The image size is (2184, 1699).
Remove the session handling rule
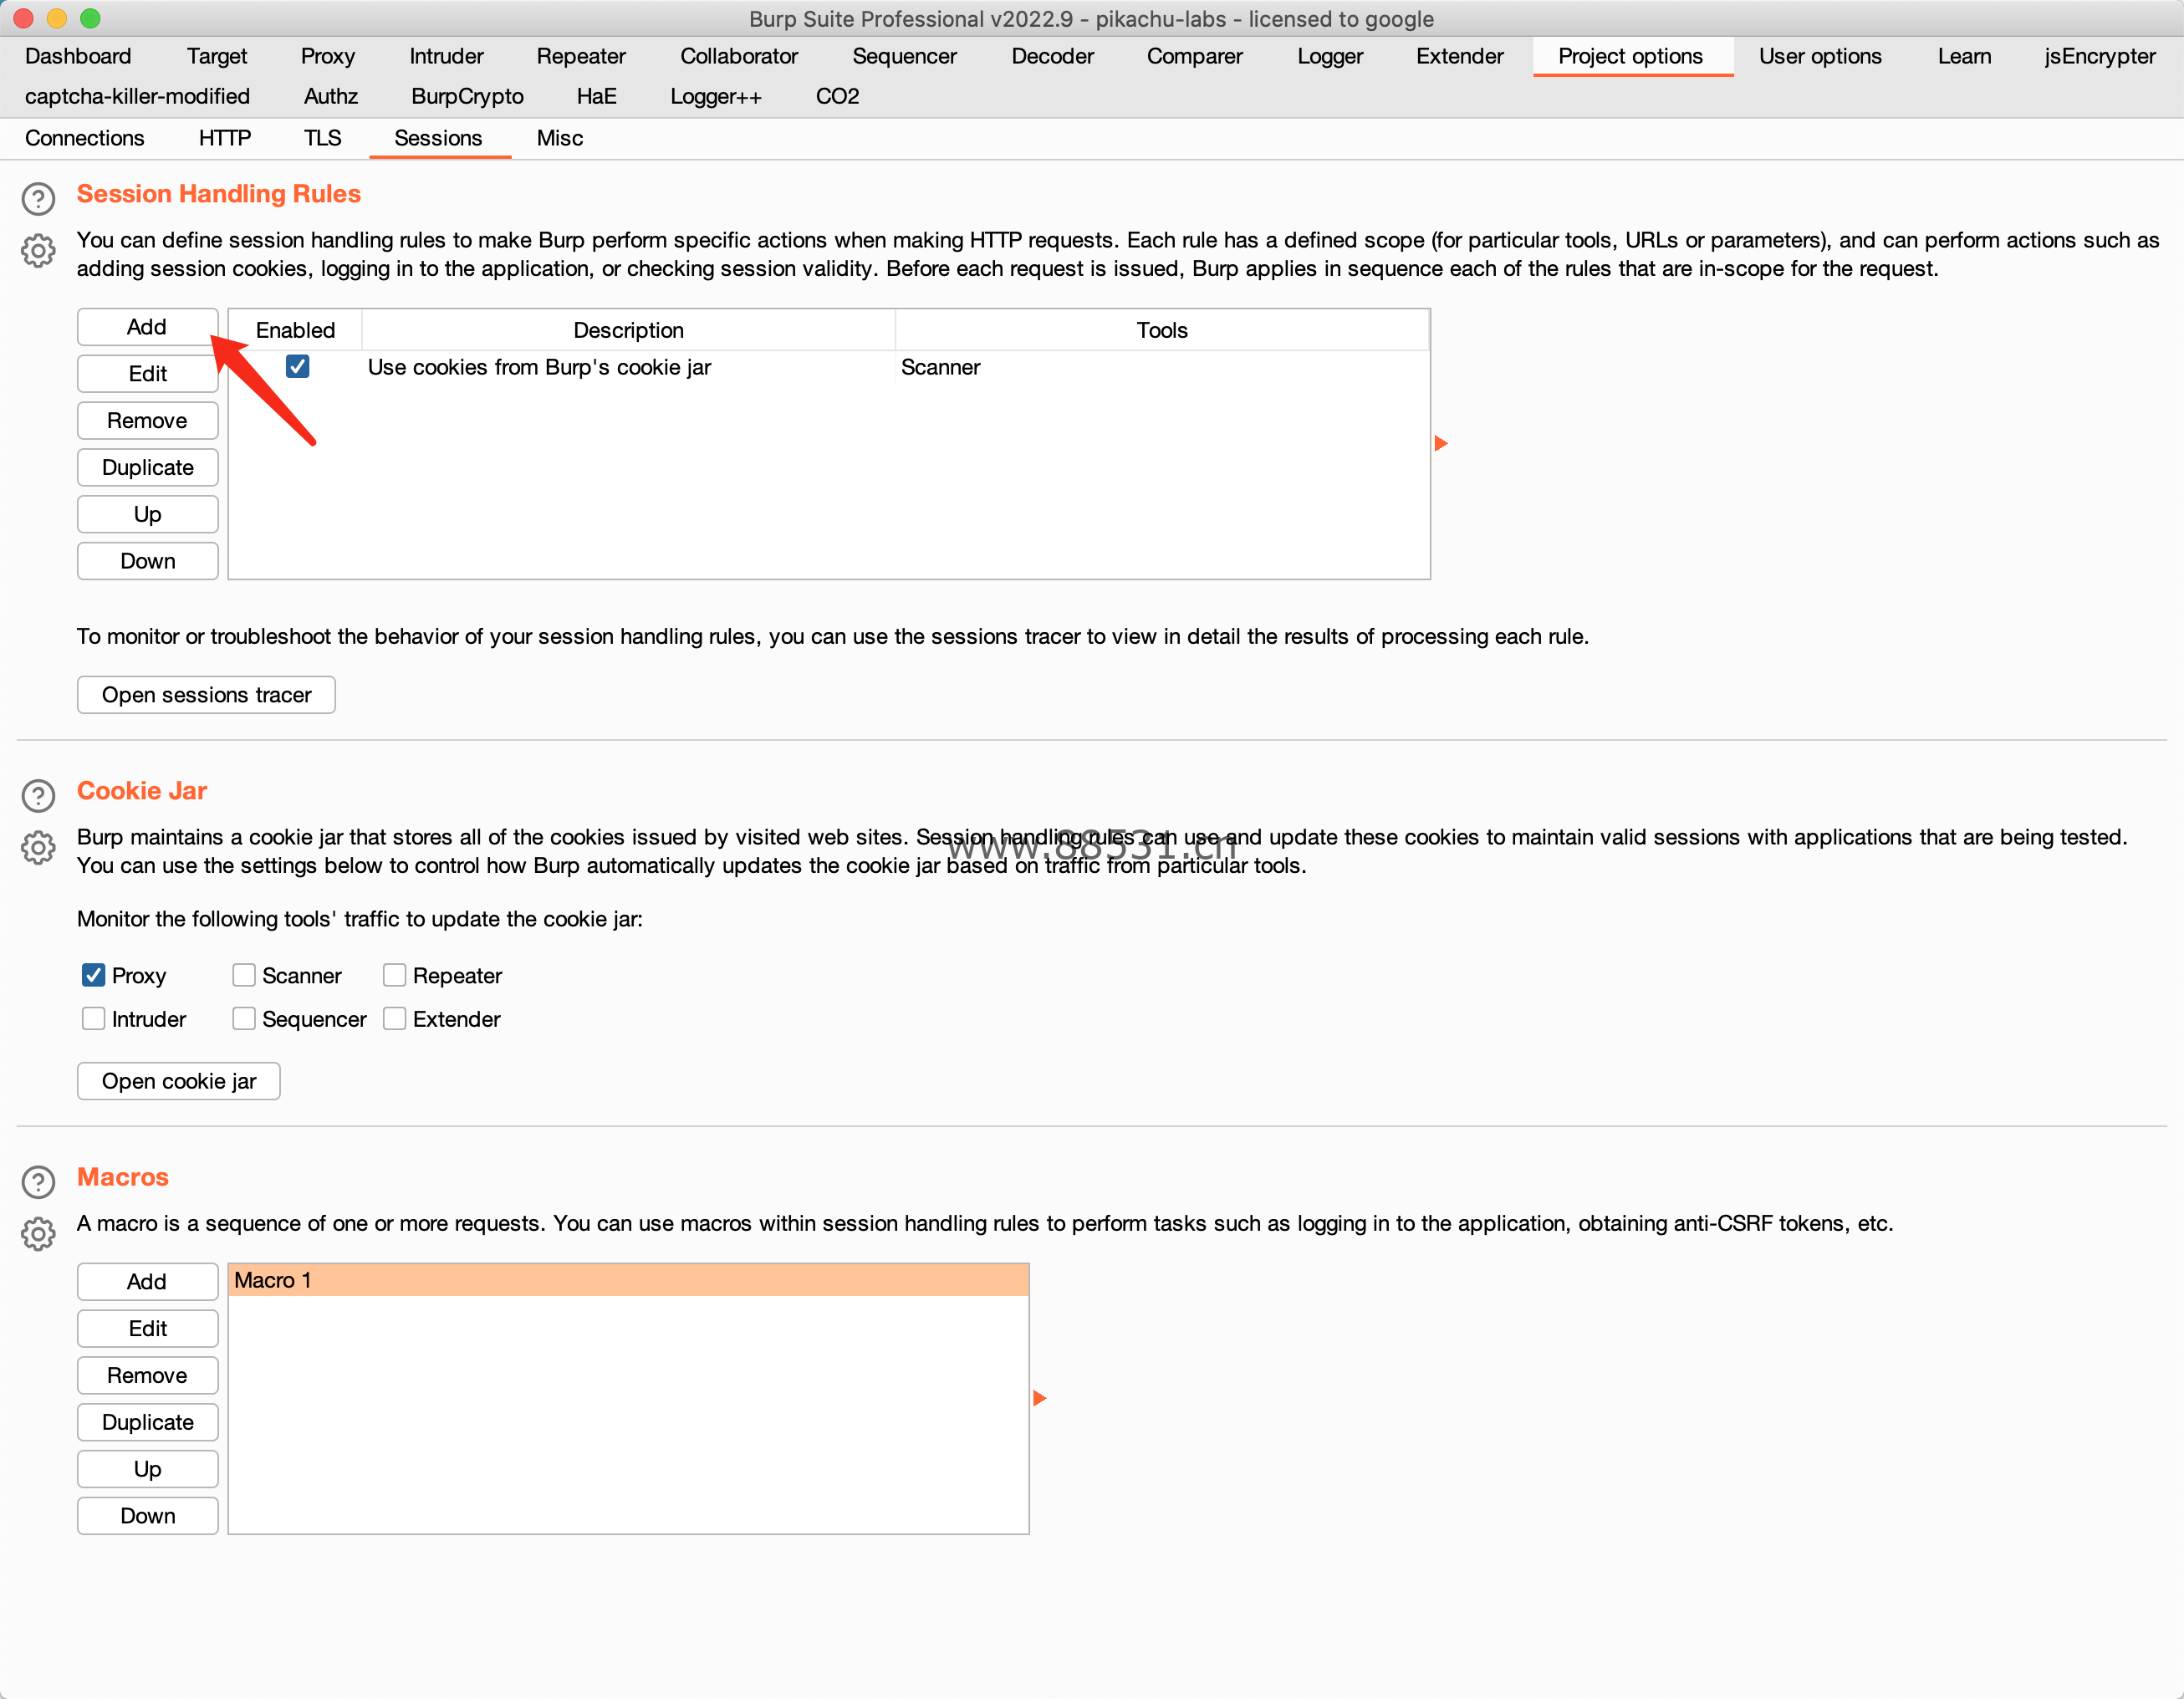point(147,421)
